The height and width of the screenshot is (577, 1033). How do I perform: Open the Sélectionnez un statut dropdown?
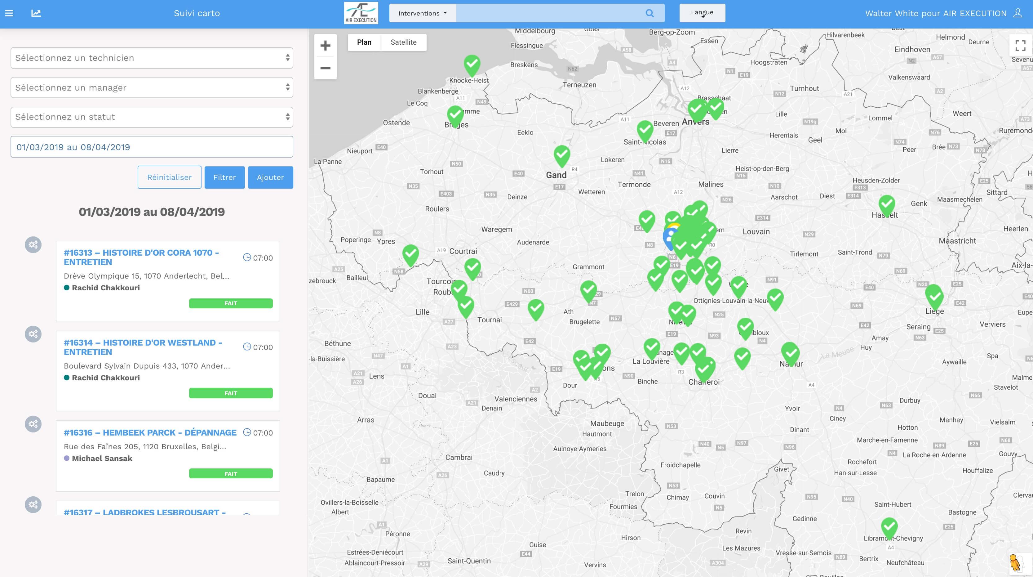pyautogui.click(x=152, y=117)
